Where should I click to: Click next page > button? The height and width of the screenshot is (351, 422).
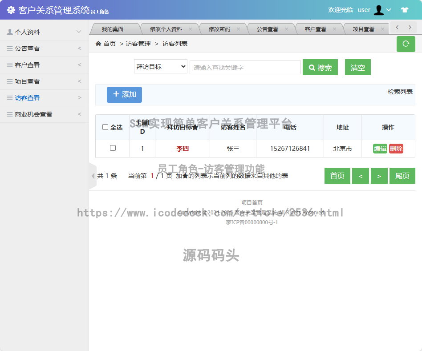coord(379,176)
